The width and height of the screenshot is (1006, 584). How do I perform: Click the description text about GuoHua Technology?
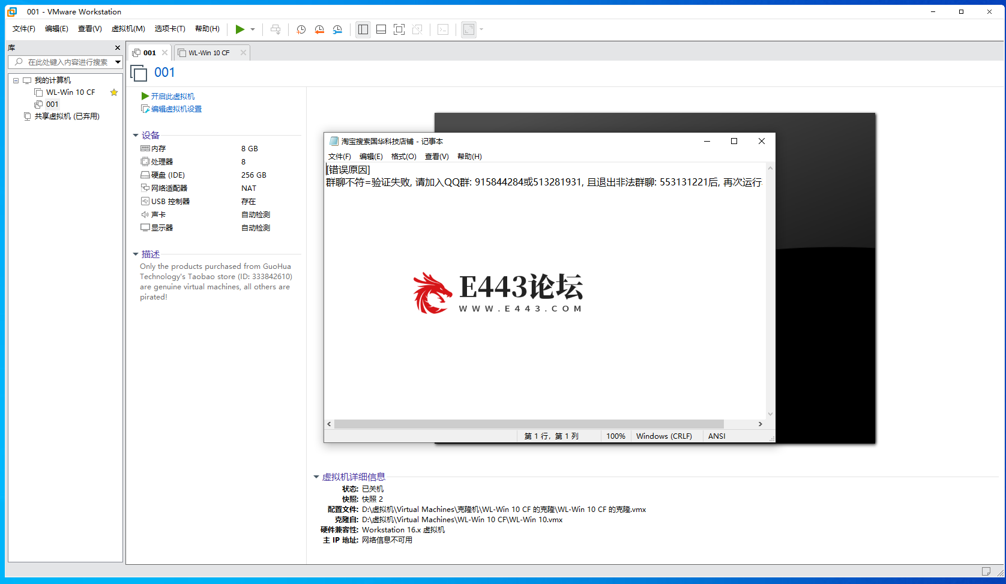click(216, 281)
